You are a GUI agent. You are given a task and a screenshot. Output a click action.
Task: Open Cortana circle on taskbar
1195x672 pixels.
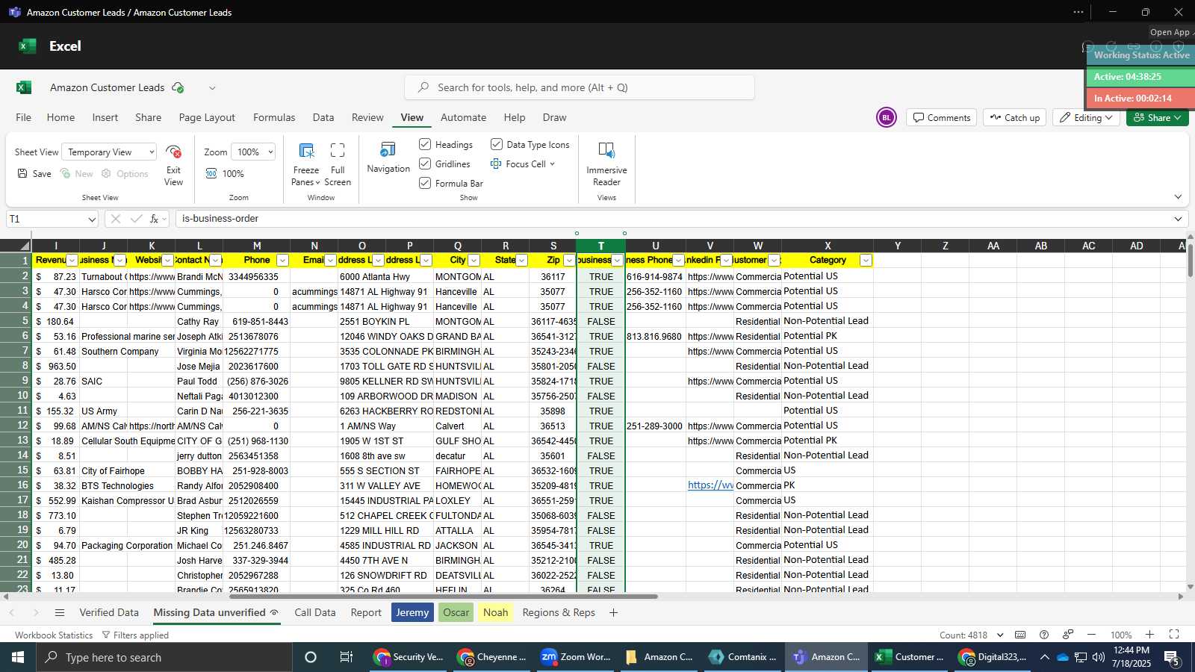tap(311, 657)
